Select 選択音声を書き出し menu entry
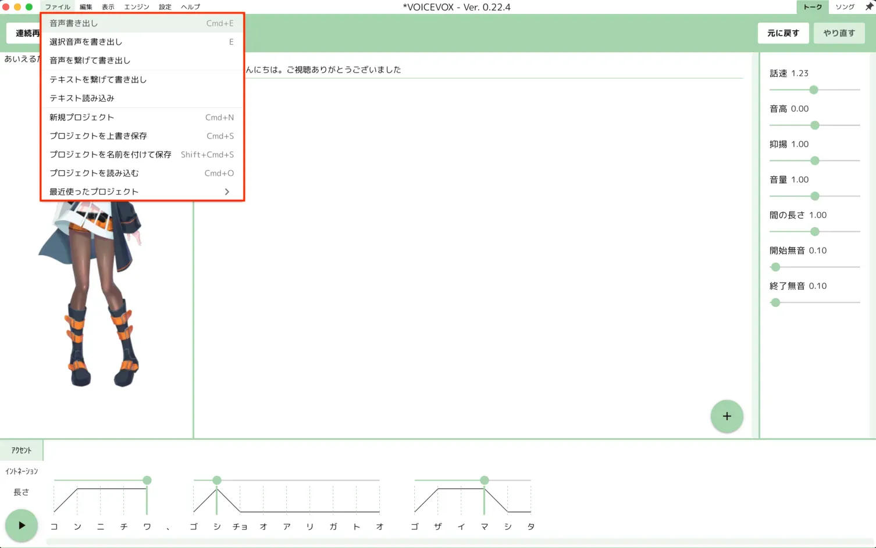Screen dimensions: 876x548 (141, 42)
